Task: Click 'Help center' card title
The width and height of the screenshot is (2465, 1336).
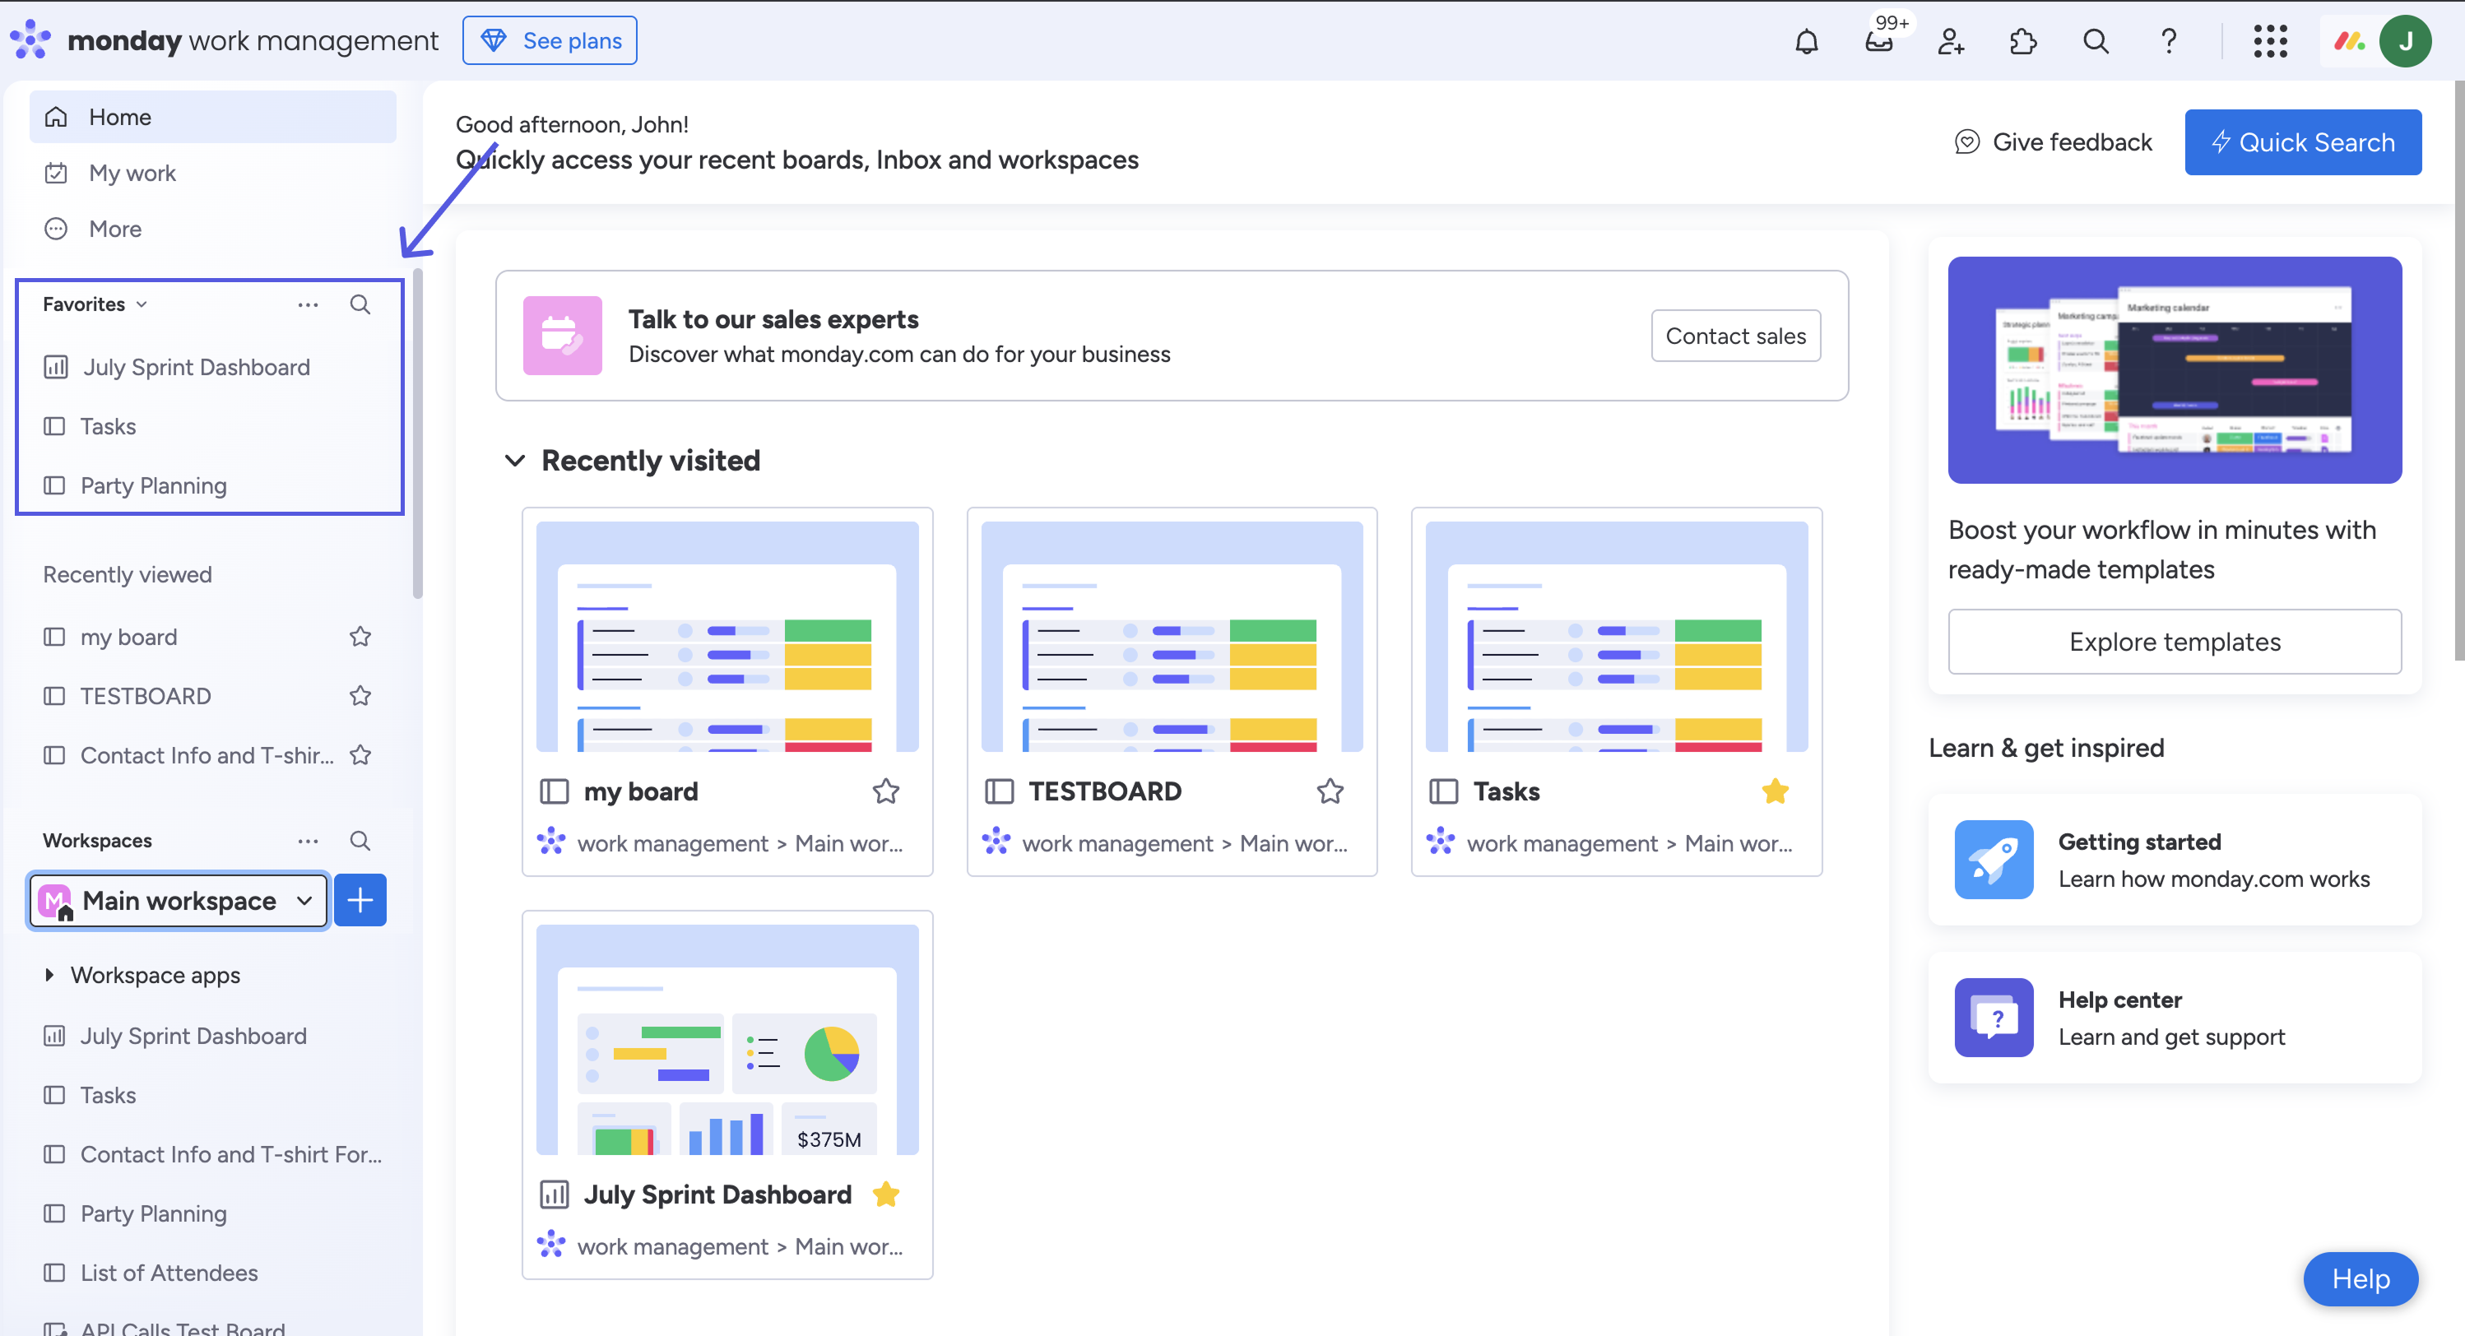Action: point(2119,1000)
